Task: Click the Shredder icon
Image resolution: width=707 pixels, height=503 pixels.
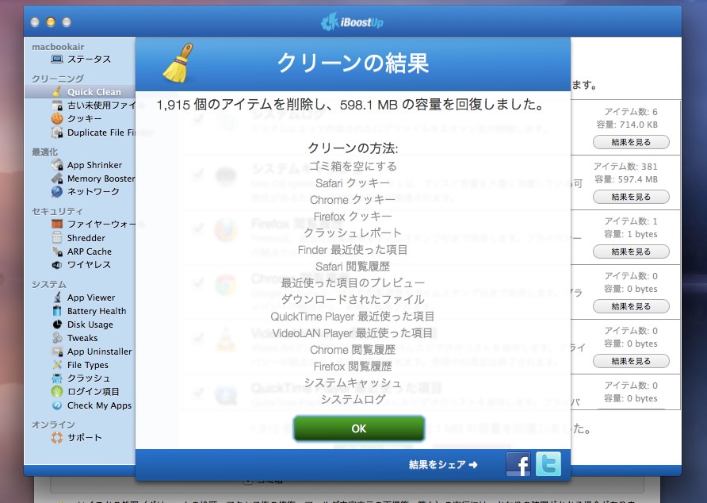Action: (57, 237)
